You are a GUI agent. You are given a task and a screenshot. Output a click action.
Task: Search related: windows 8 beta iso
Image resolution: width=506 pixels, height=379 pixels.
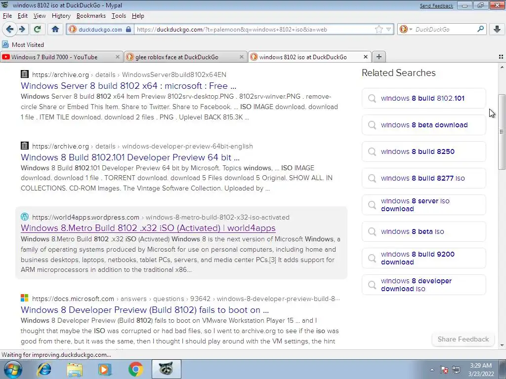(x=423, y=231)
